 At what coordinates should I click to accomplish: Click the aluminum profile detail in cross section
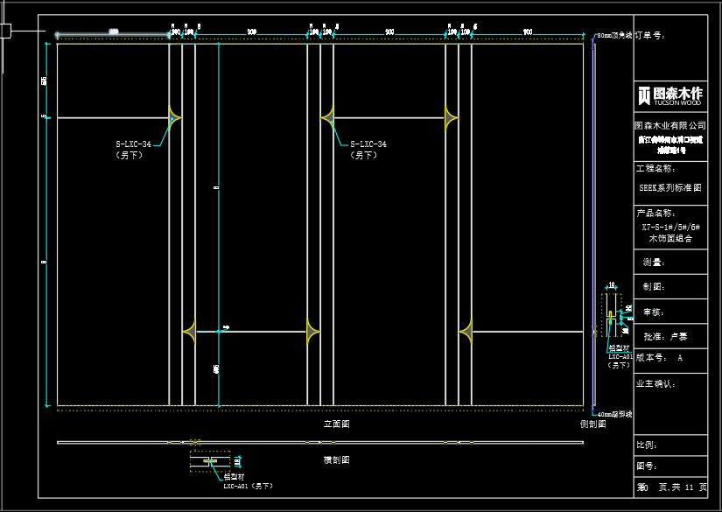coord(210,460)
